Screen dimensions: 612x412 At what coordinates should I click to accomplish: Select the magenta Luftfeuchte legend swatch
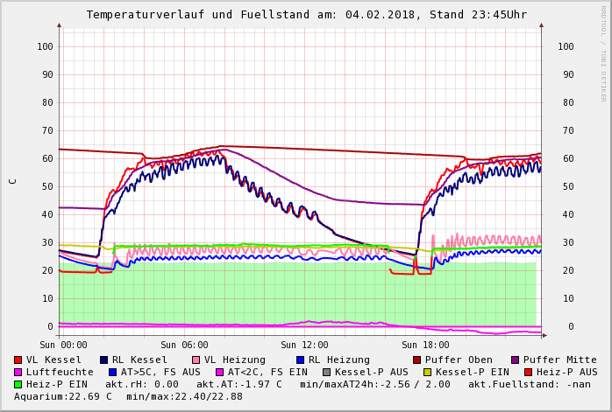click(18, 372)
